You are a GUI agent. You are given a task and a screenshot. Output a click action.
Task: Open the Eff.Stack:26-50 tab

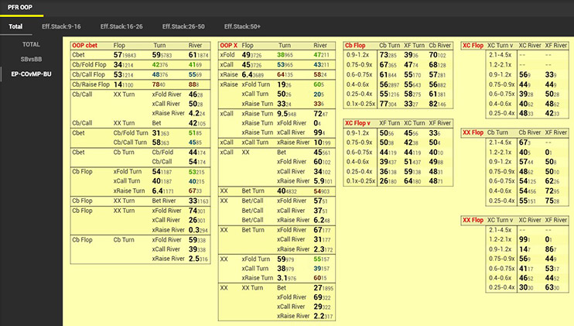pos(183,27)
